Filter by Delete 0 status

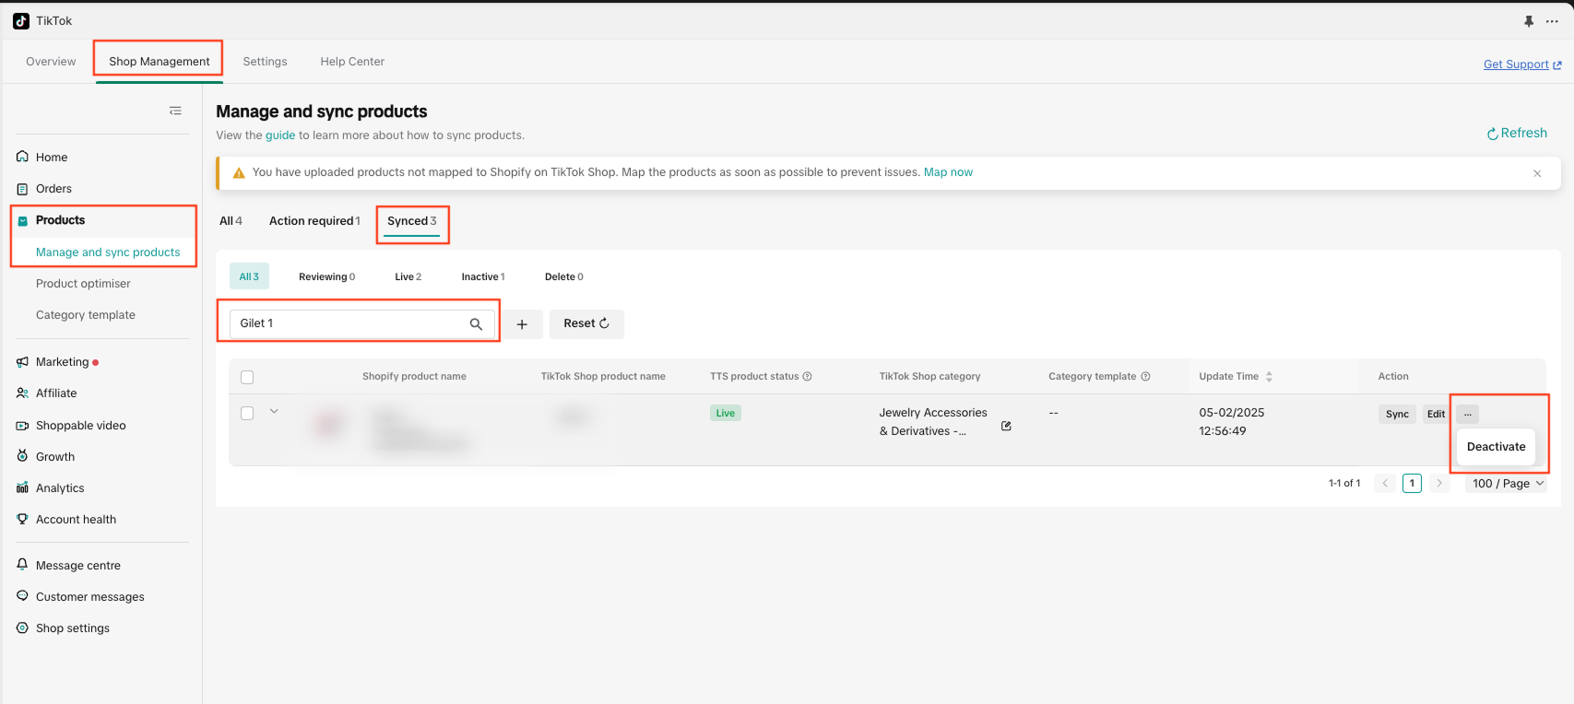point(564,276)
